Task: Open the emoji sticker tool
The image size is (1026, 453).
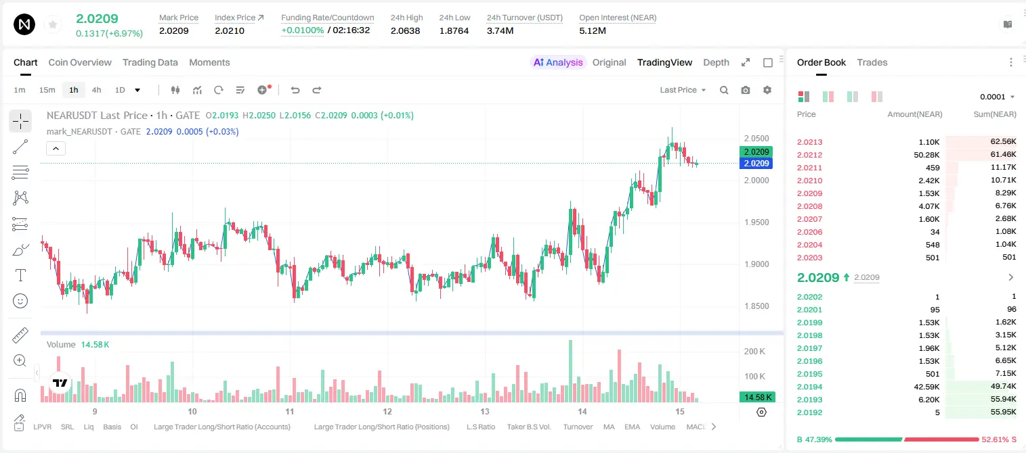Action: [20, 301]
